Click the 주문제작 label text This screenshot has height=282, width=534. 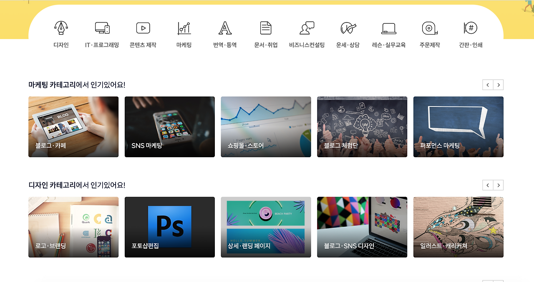point(430,45)
